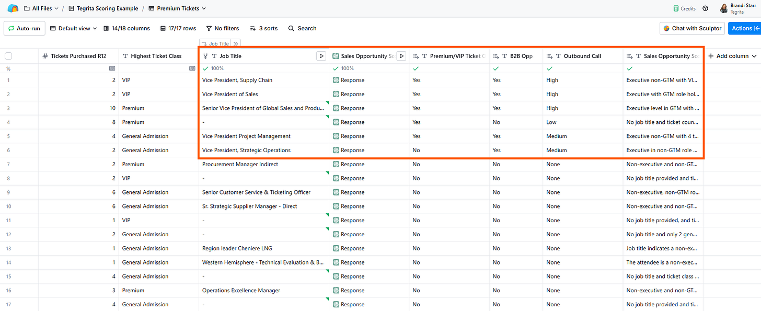Check the select-all rows checkbox

8,56
